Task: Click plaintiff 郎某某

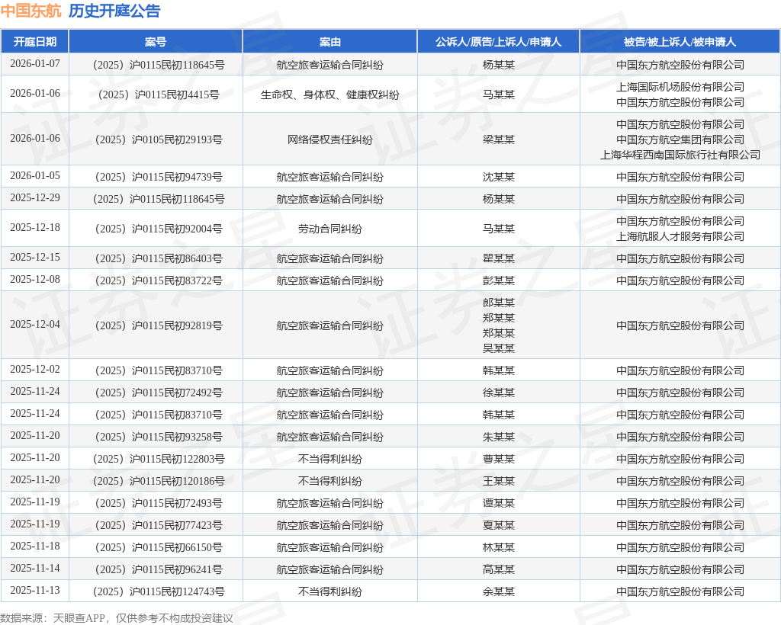Action: click(x=499, y=302)
